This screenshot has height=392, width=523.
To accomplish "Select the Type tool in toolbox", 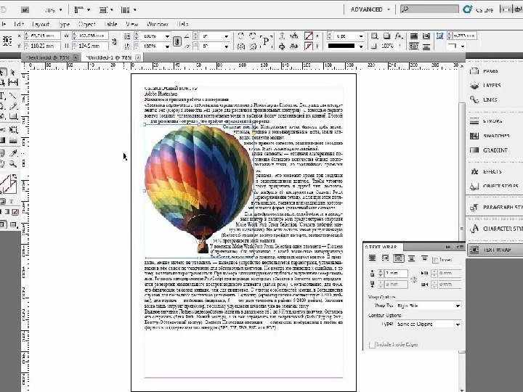I will point(3,97).
